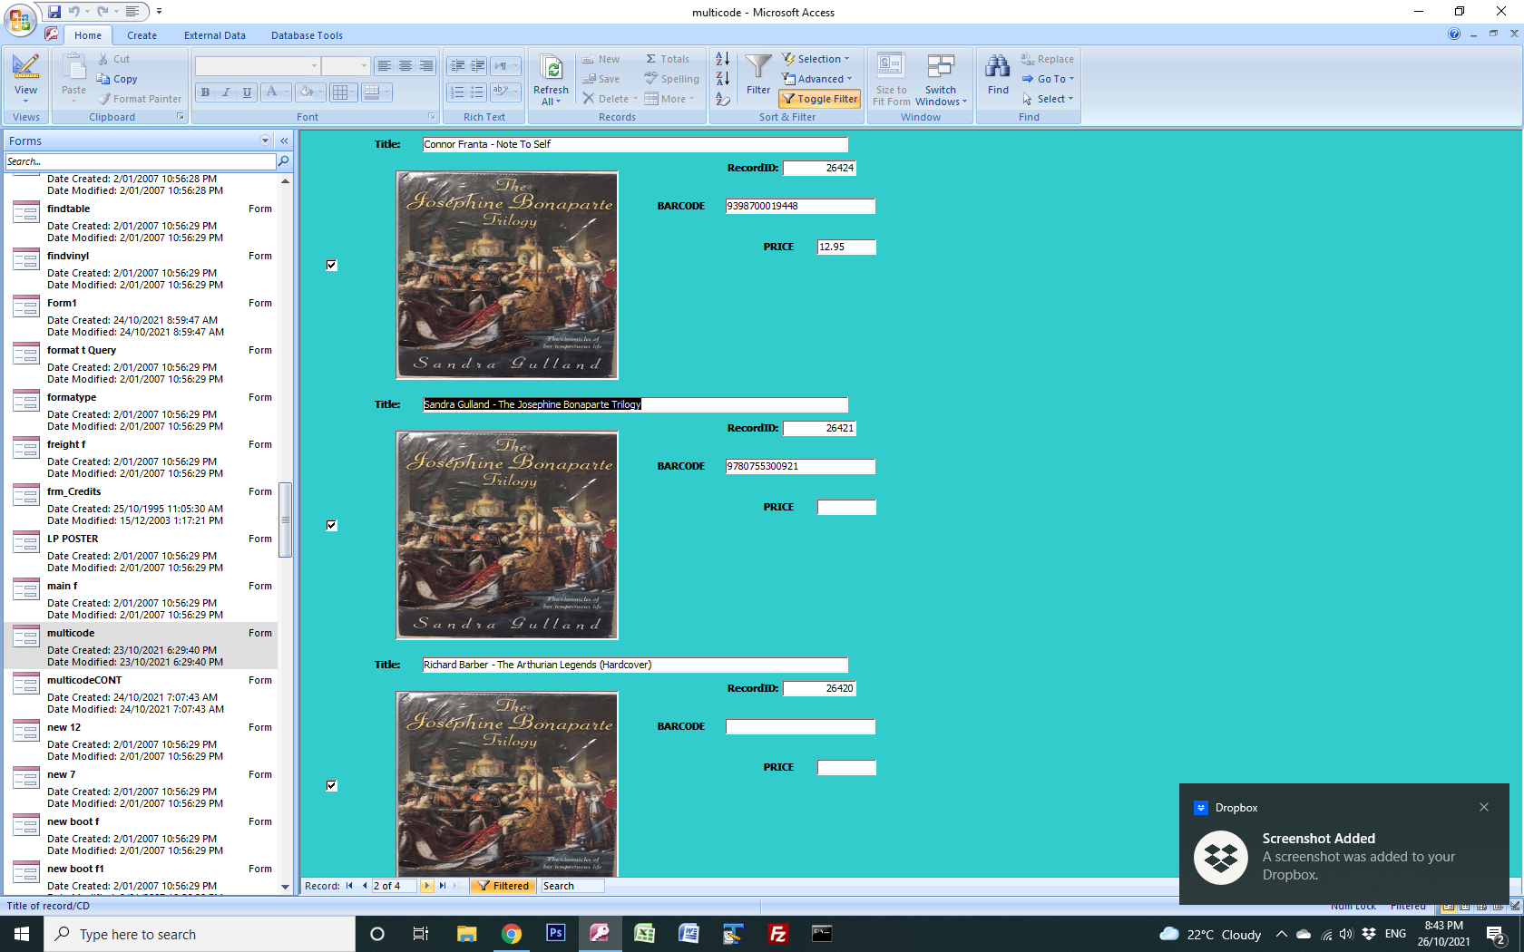Collapse the navigation pane with shutter arrows

[284, 141]
